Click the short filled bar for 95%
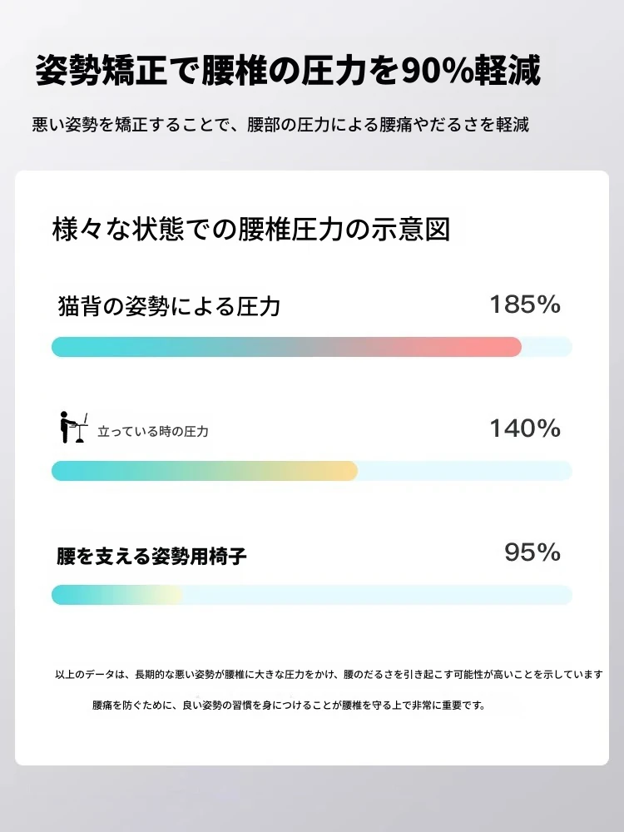The width and height of the screenshot is (624, 832). pyautogui.click(x=116, y=595)
